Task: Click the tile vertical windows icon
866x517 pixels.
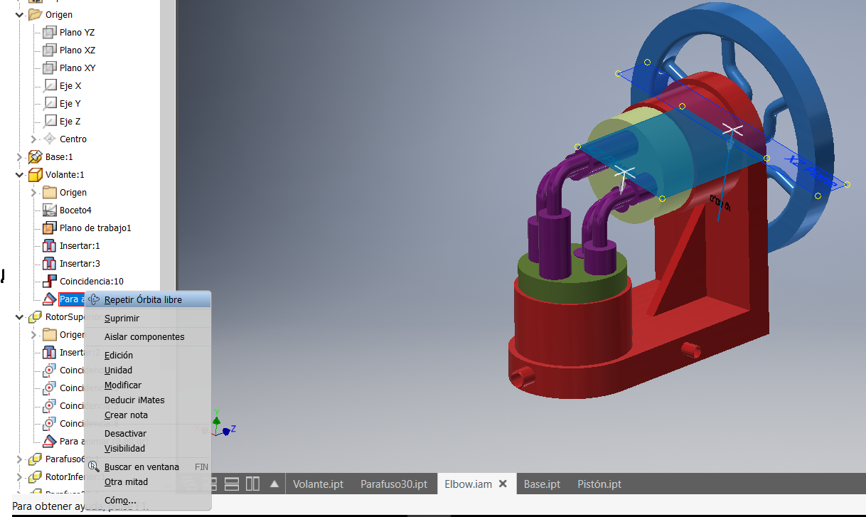Action: point(252,484)
